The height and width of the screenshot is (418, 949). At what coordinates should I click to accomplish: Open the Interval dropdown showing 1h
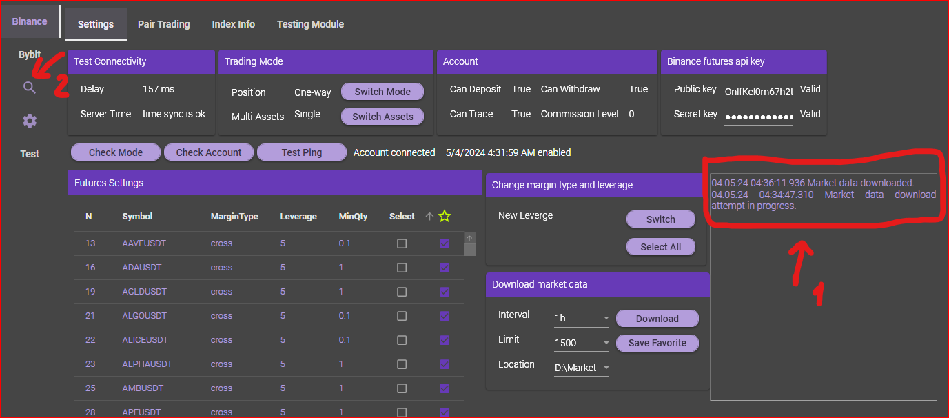[x=582, y=319]
